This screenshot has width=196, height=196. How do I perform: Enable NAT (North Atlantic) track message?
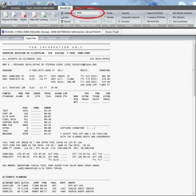[170, 13]
